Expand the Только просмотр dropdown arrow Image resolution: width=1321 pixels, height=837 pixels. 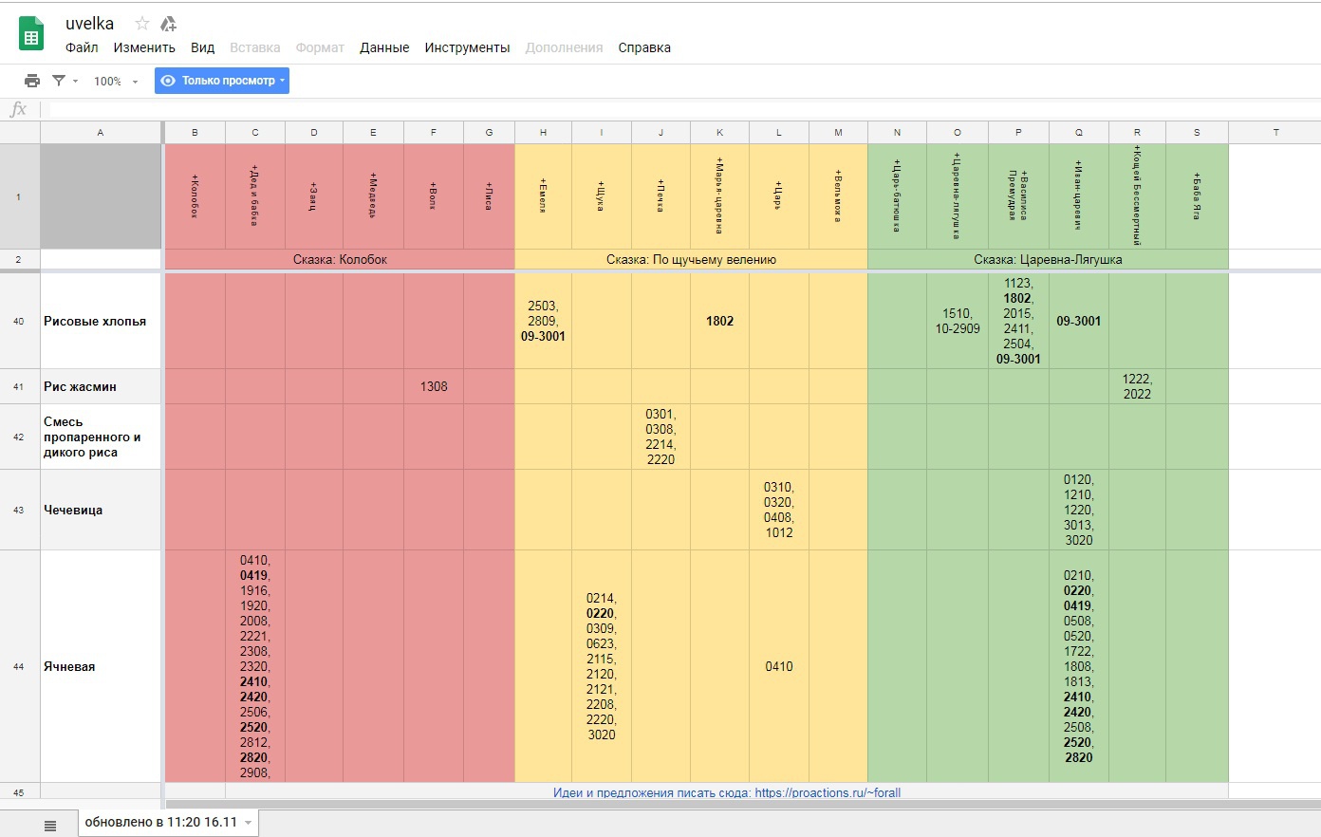tap(282, 81)
